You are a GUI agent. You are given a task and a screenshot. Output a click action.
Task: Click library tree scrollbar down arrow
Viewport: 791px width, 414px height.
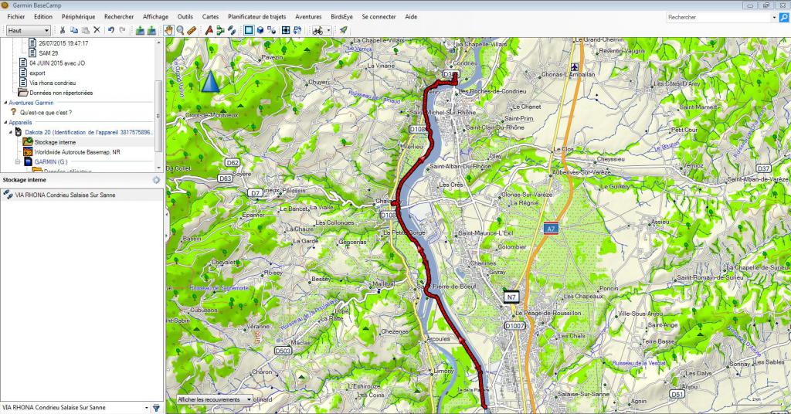[159, 168]
